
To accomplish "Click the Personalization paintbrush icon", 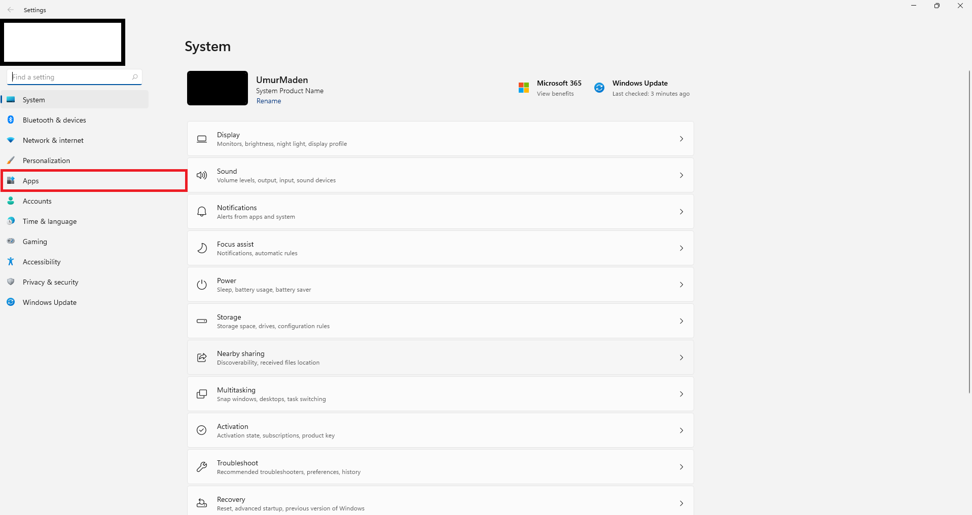I will (11, 161).
